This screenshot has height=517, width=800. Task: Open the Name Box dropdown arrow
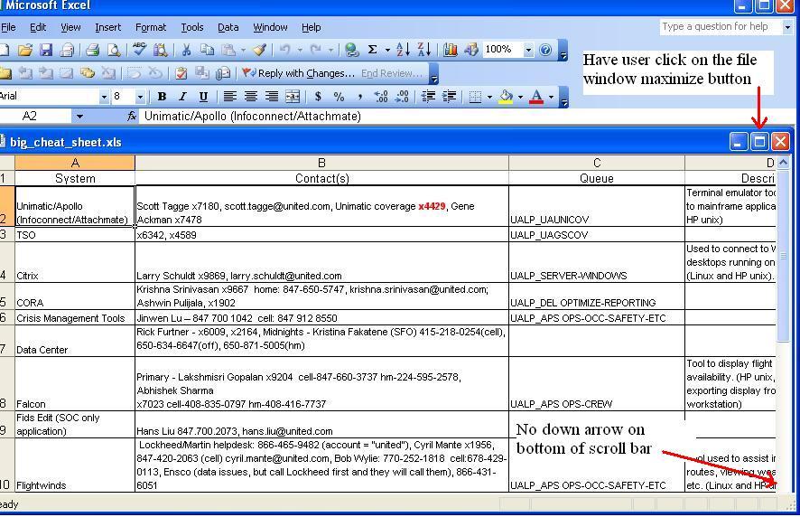(x=79, y=117)
